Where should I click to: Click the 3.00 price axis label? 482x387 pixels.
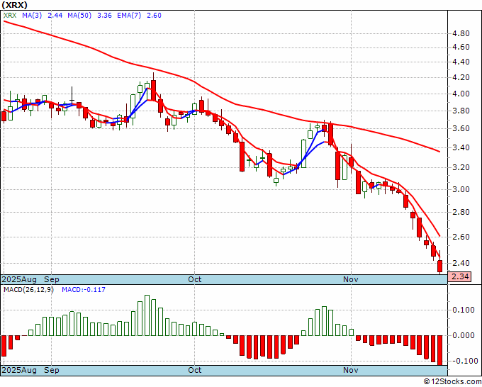[461, 189]
